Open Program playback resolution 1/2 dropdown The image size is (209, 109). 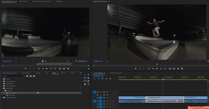[x=202, y=61]
